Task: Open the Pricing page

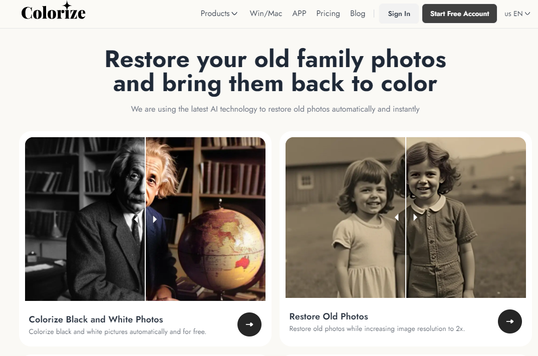Action: 328,14
